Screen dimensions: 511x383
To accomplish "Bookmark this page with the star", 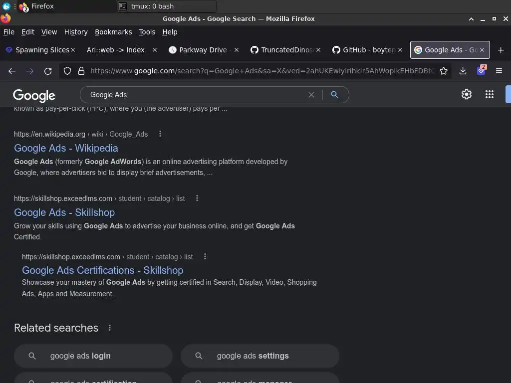I will [x=444, y=71].
